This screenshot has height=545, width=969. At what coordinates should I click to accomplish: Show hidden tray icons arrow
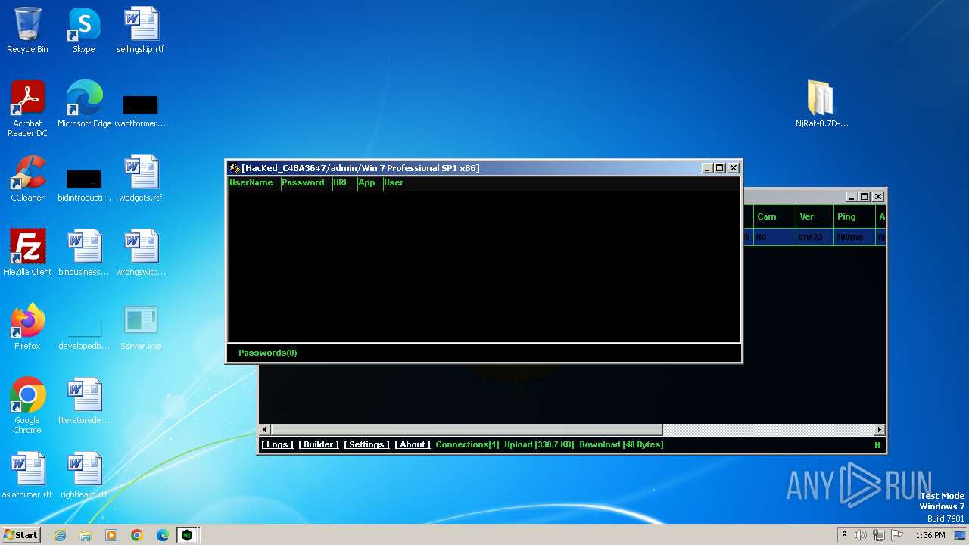pyautogui.click(x=844, y=535)
